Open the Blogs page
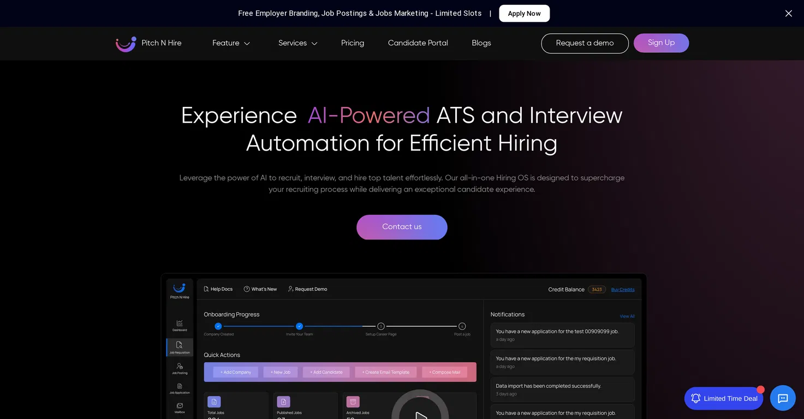804x419 pixels. [481, 43]
